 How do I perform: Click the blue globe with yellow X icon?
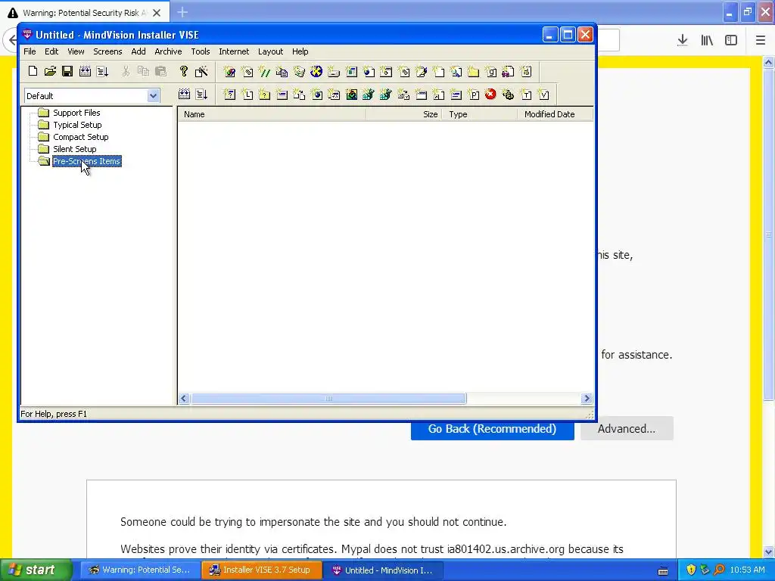click(x=316, y=72)
